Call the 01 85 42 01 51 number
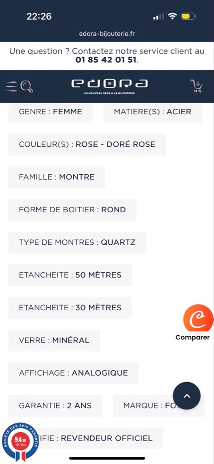This screenshot has width=214, height=464. click(x=106, y=60)
